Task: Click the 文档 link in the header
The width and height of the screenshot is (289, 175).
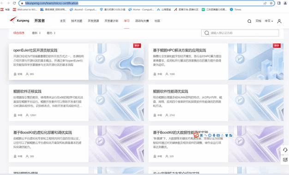Action: click(x=258, y=21)
